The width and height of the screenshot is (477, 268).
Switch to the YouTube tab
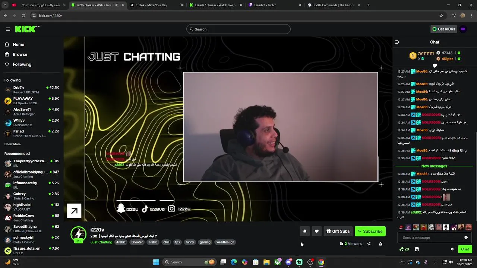coord(38,5)
